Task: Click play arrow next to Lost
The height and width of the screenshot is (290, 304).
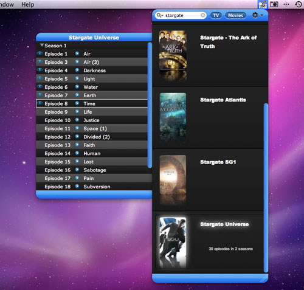Action: click(77, 162)
